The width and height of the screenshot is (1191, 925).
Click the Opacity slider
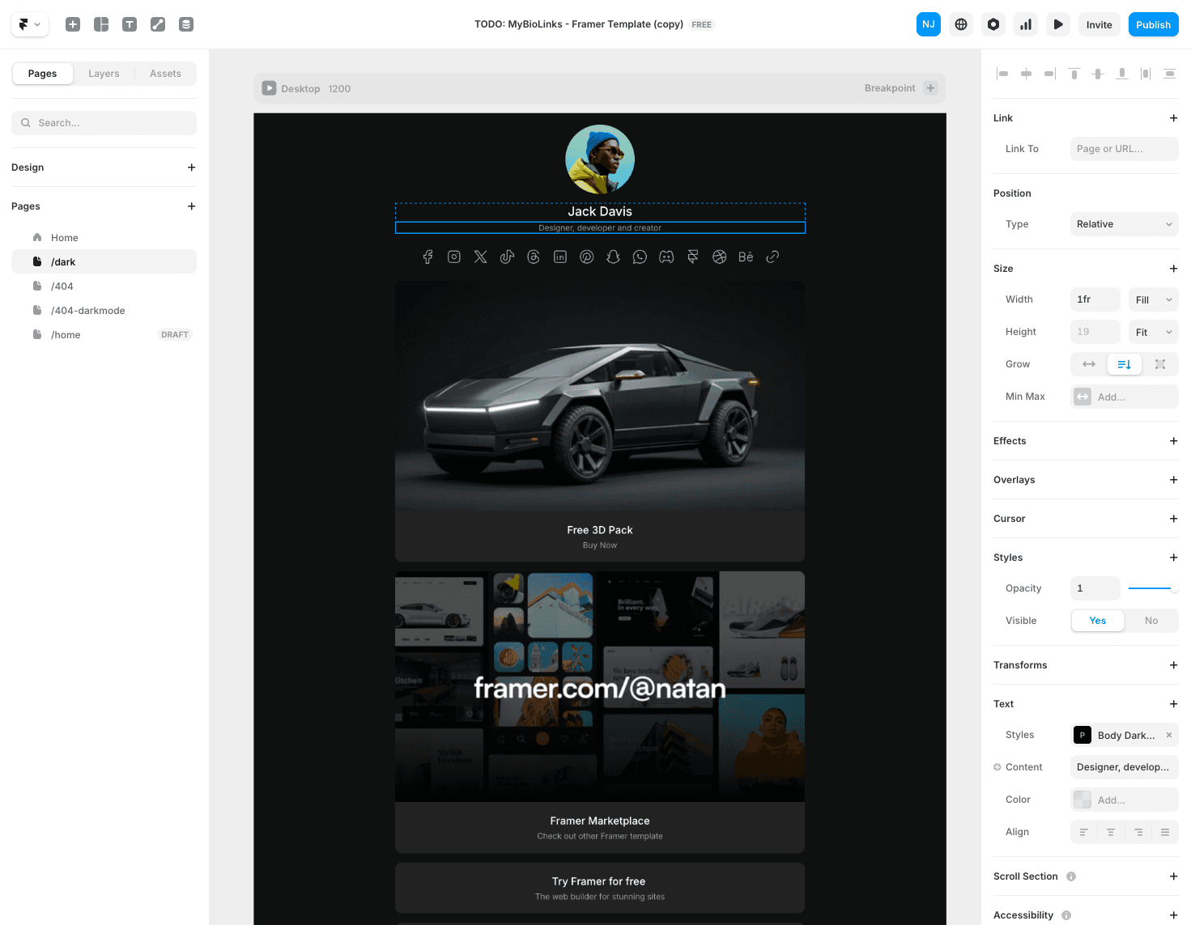coord(1153,588)
